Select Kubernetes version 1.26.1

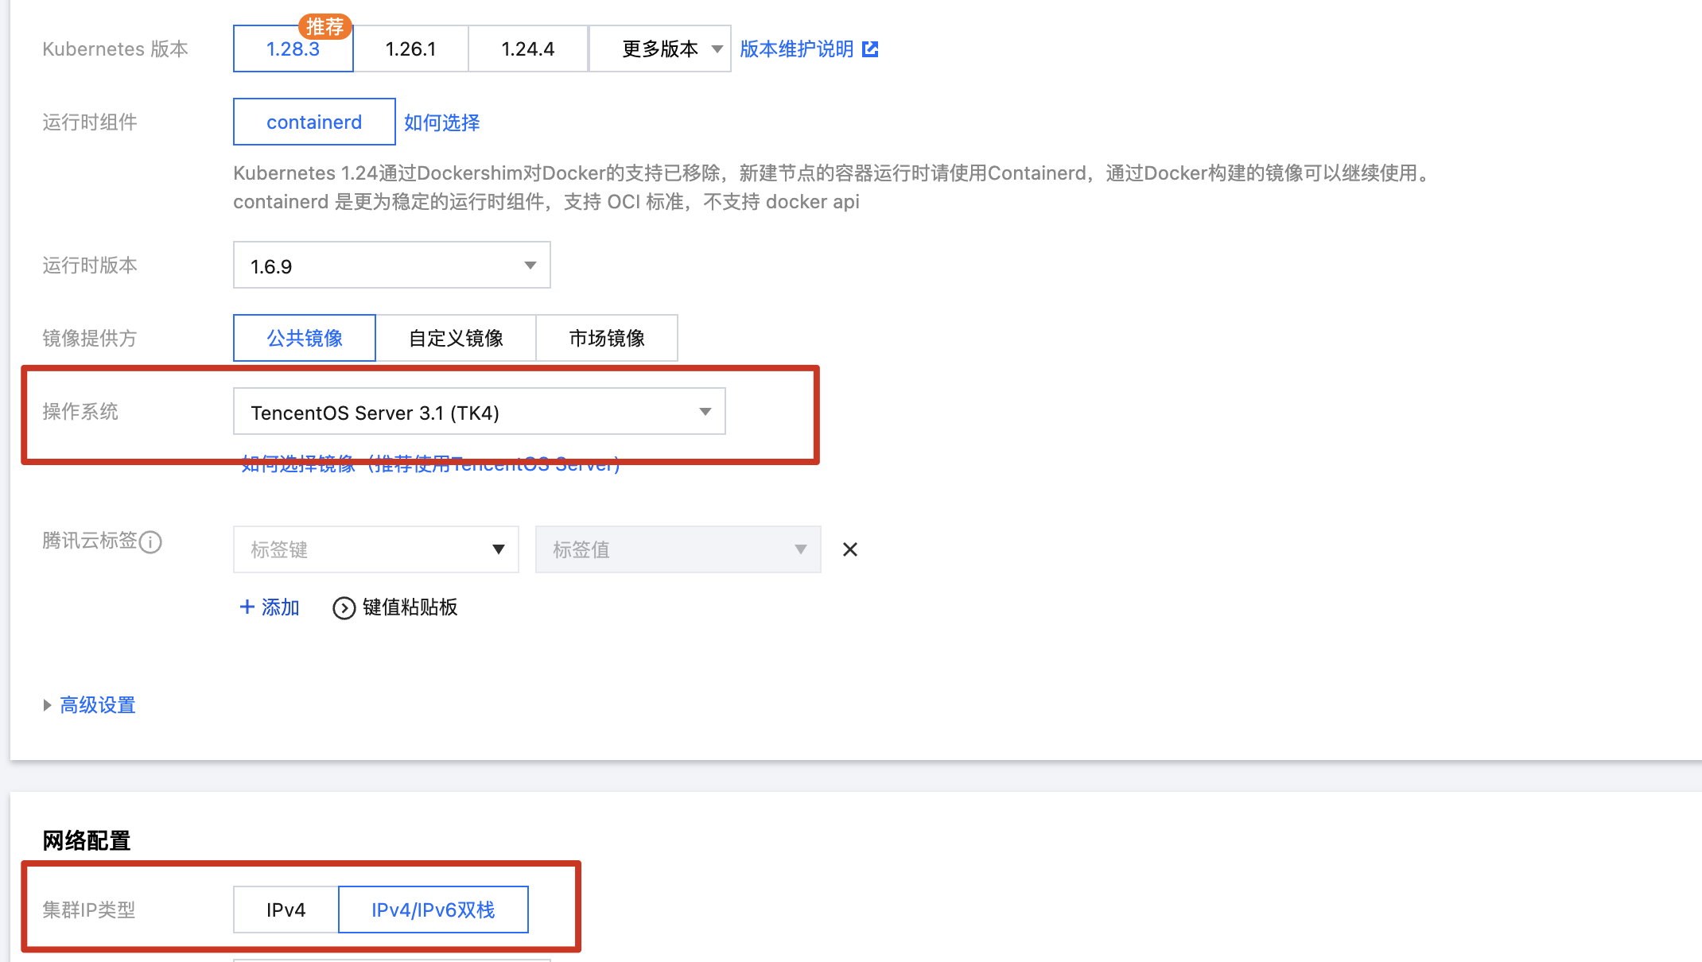[410, 49]
